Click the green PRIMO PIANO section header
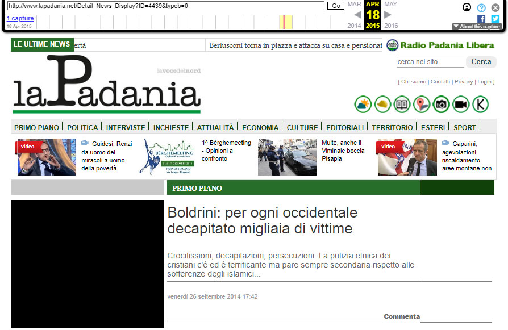 coord(293,188)
